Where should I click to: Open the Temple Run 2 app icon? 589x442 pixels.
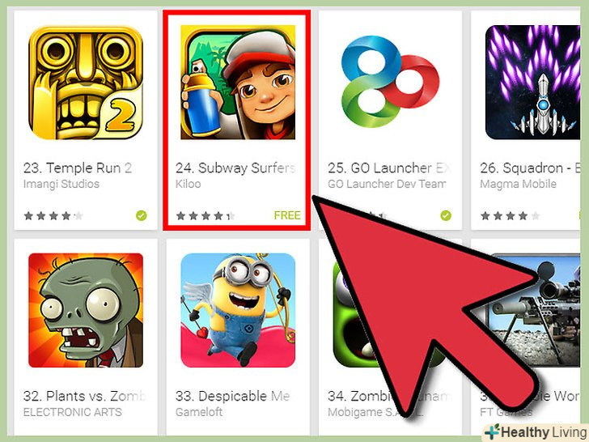pyautogui.click(x=86, y=83)
